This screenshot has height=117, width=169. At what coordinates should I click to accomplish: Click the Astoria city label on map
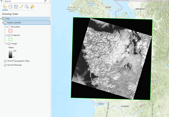(101, 104)
